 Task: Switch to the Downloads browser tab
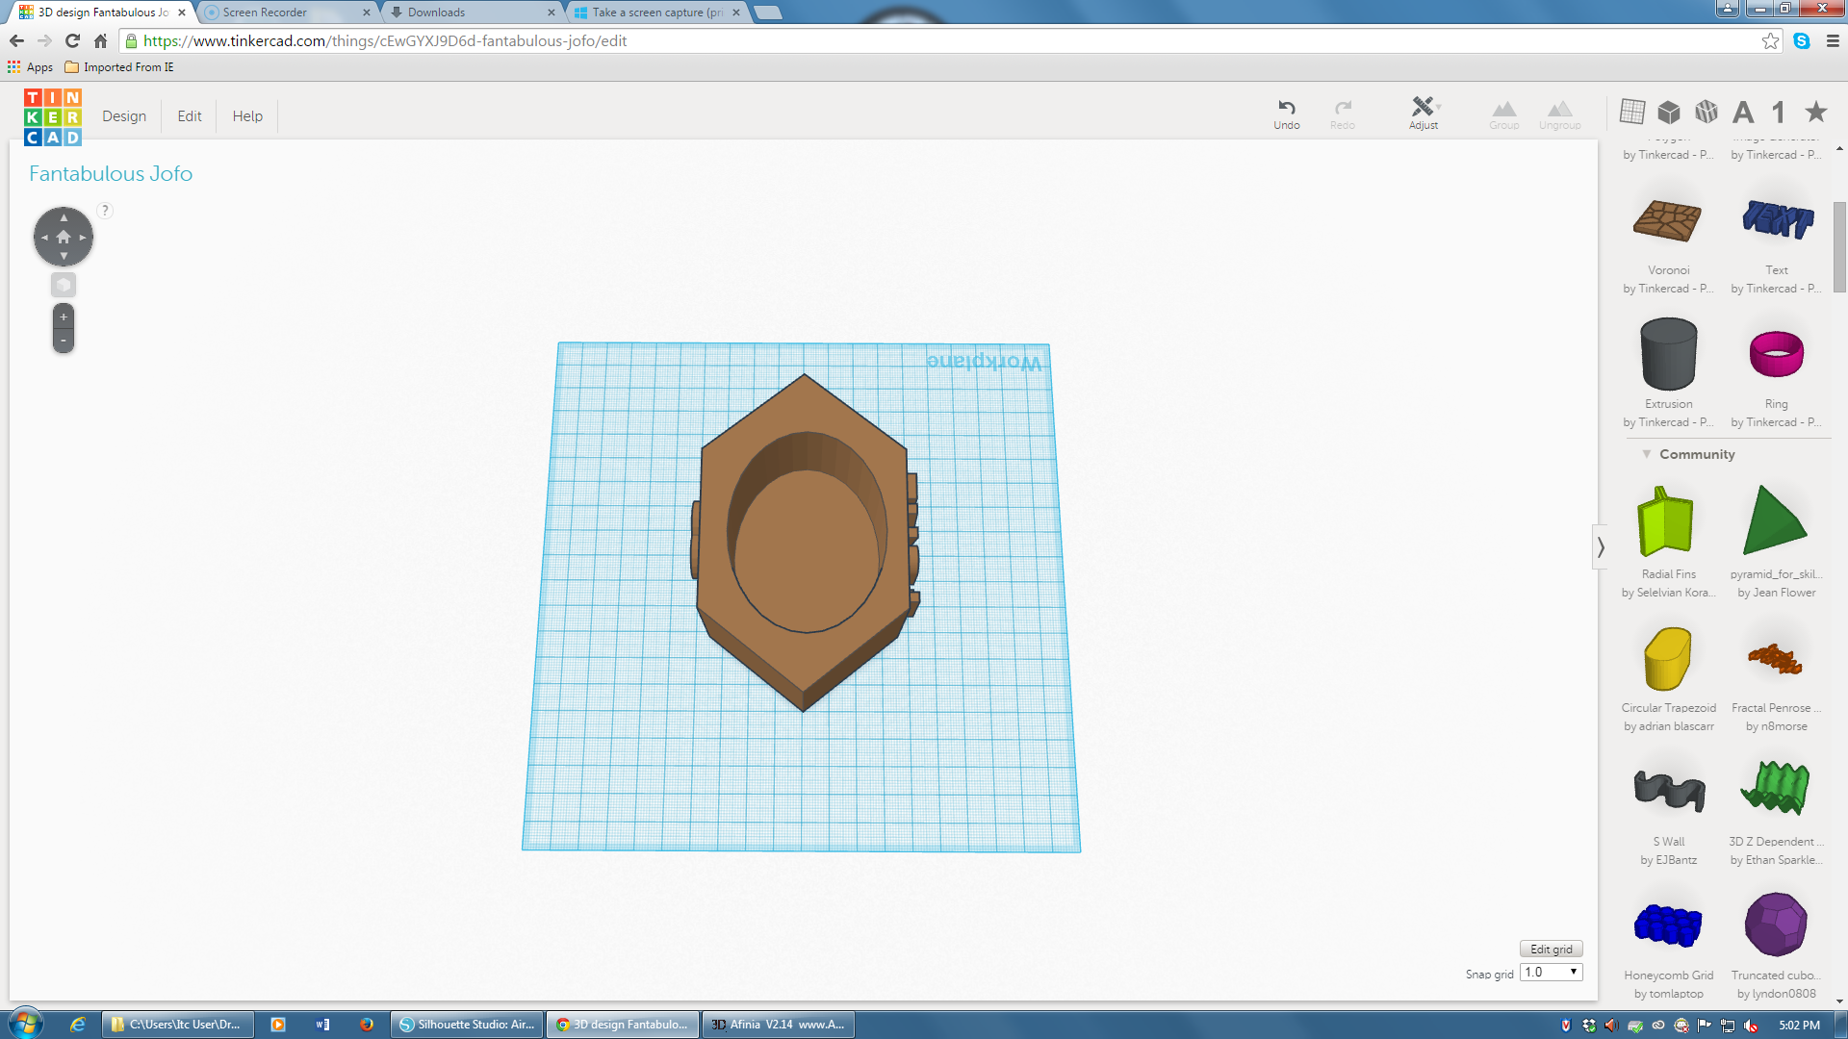(472, 13)
